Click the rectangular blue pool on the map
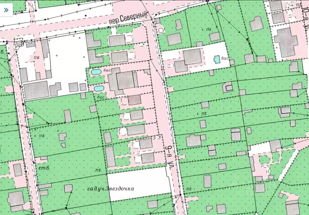 pos(217,60)
